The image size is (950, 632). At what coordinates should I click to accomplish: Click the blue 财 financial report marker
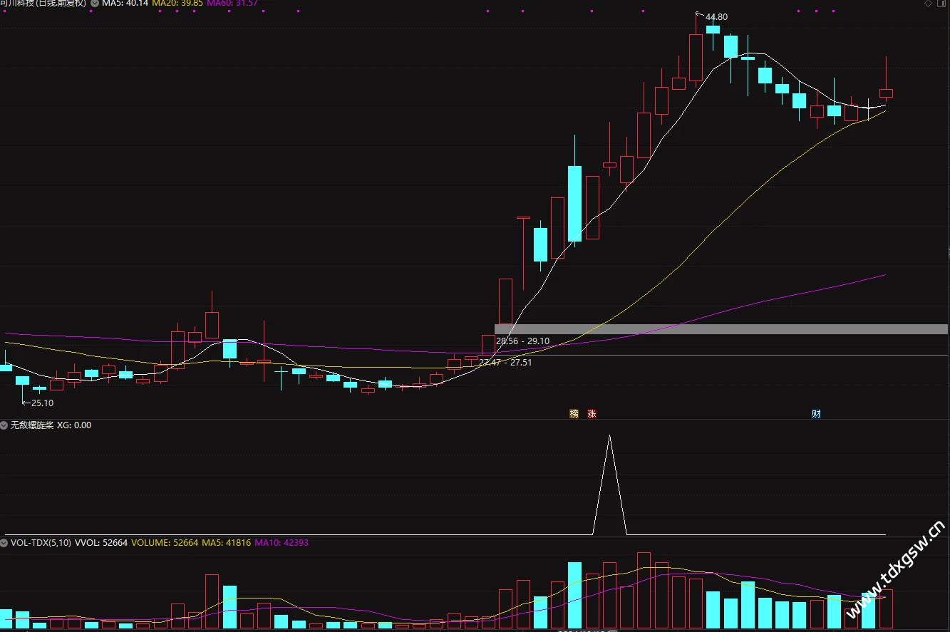pos(816,413)
